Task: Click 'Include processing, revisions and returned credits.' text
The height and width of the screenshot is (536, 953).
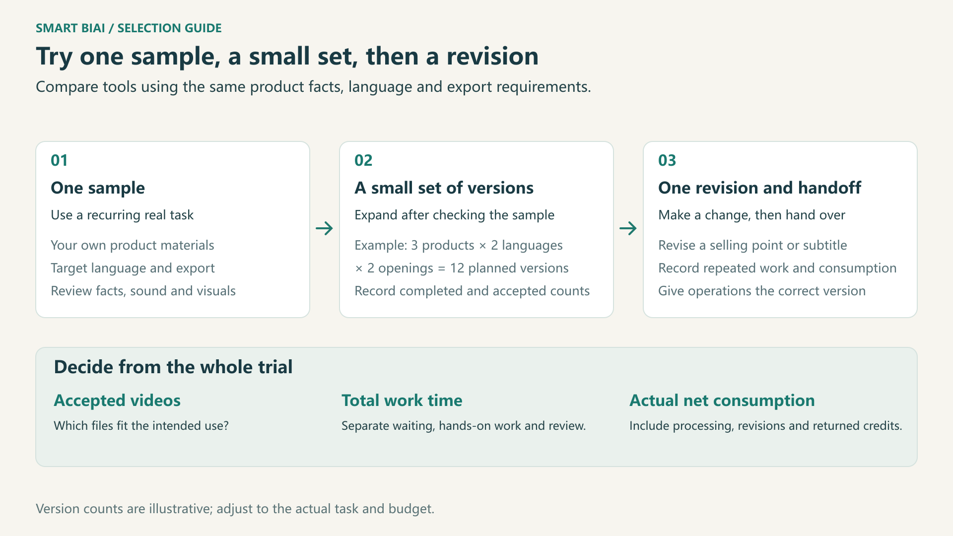Action: click(766, 426)
